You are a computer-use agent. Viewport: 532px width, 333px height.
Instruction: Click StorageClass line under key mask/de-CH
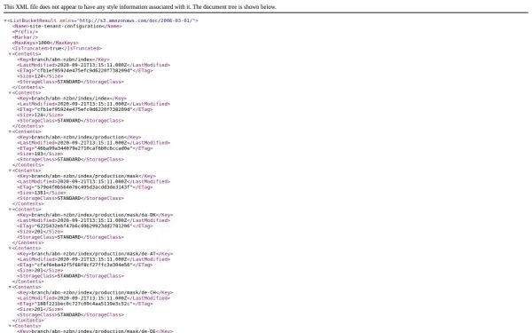click(71, 314)
